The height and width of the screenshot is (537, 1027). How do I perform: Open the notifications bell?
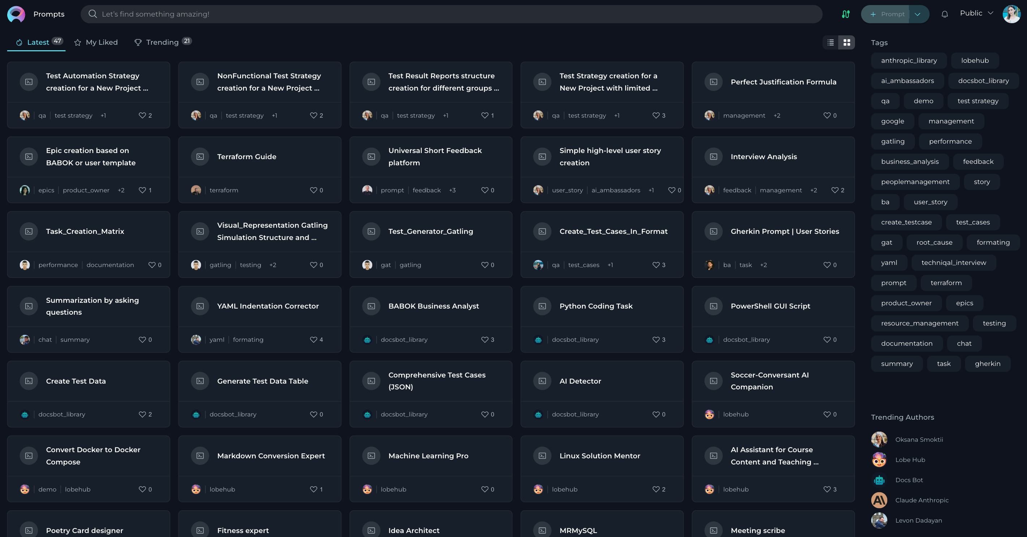pos(945,14)
